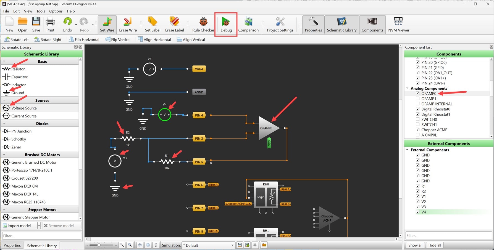Select the OPAMP0 block on canvas
Viewport: 494px width, 250px height.
(269, 128)
